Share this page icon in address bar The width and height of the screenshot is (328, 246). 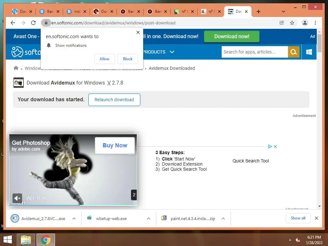point(282,23)
